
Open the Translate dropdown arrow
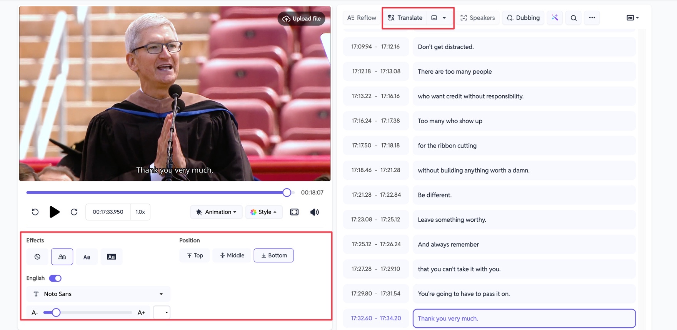tap(444, 18)
